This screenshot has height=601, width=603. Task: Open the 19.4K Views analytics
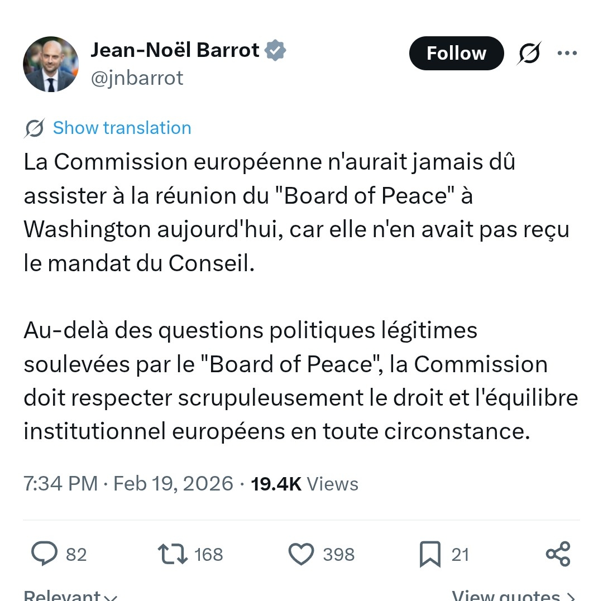(304, 483)
